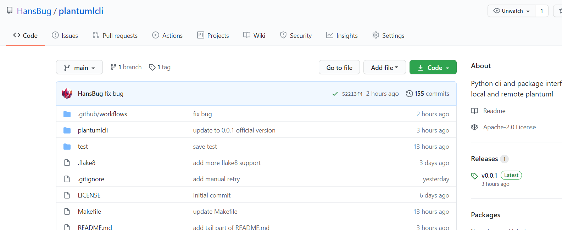This screenshot has width=562, height=230.
Task: Click the 'update Makefile' commit message
Action: [x=215, y=212]
